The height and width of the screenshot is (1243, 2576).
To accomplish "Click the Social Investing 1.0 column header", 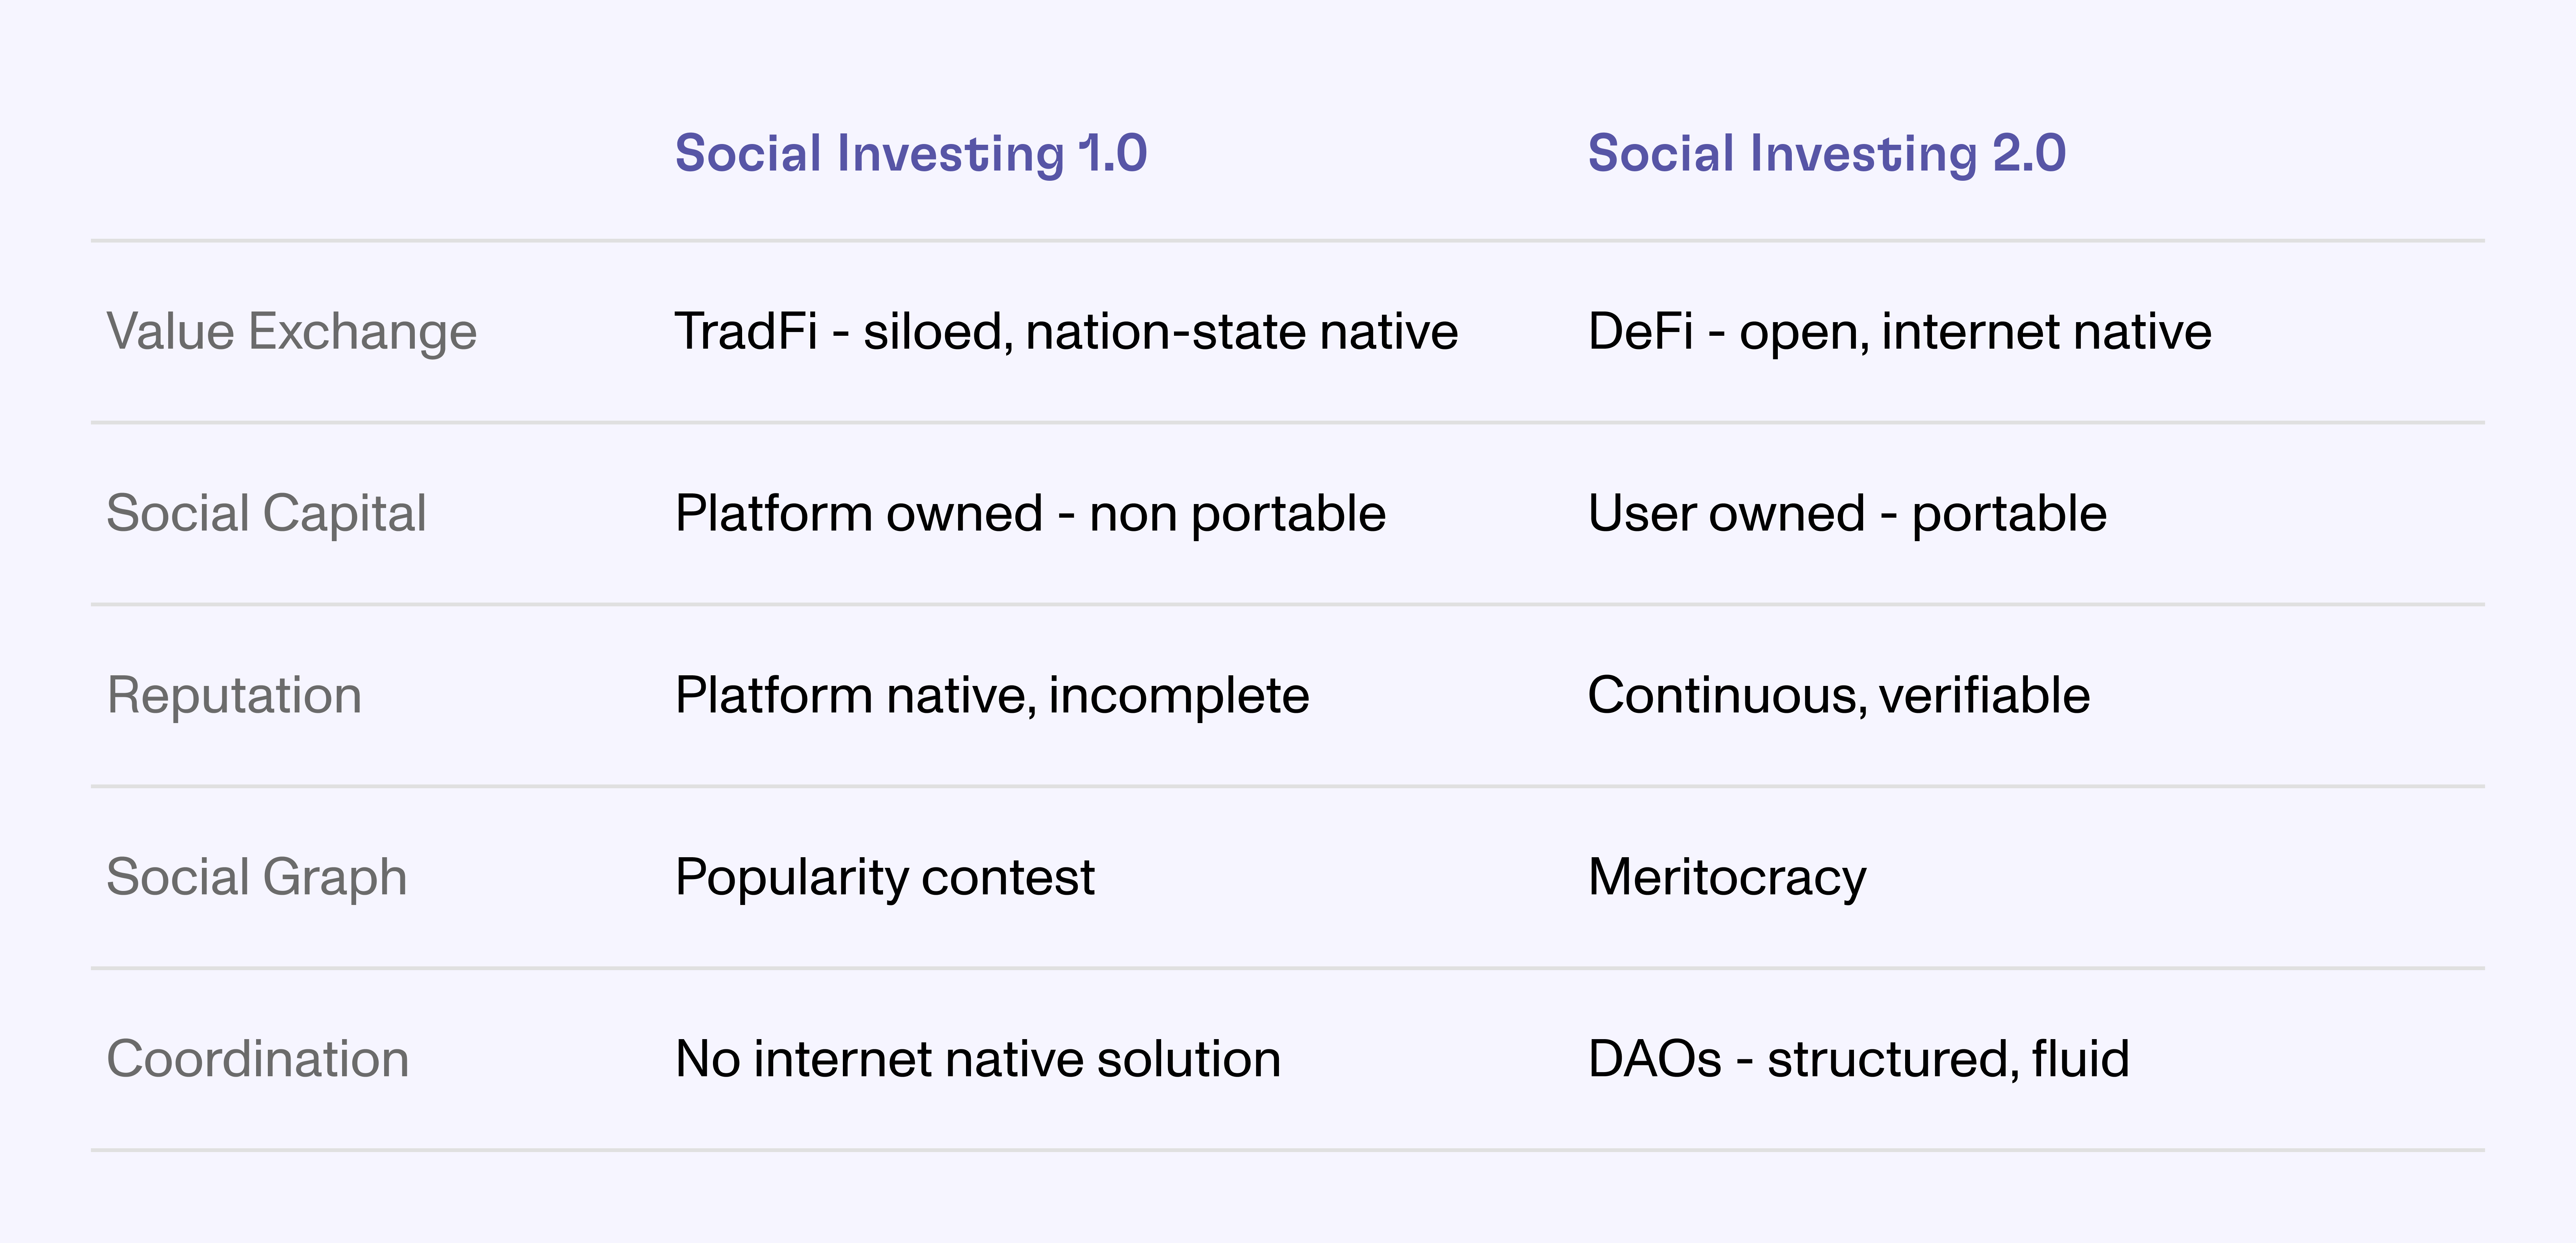I will 910,154.
